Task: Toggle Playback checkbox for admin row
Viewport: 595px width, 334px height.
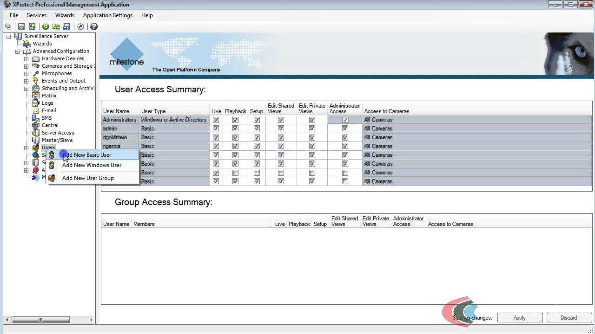Action: 235,128
